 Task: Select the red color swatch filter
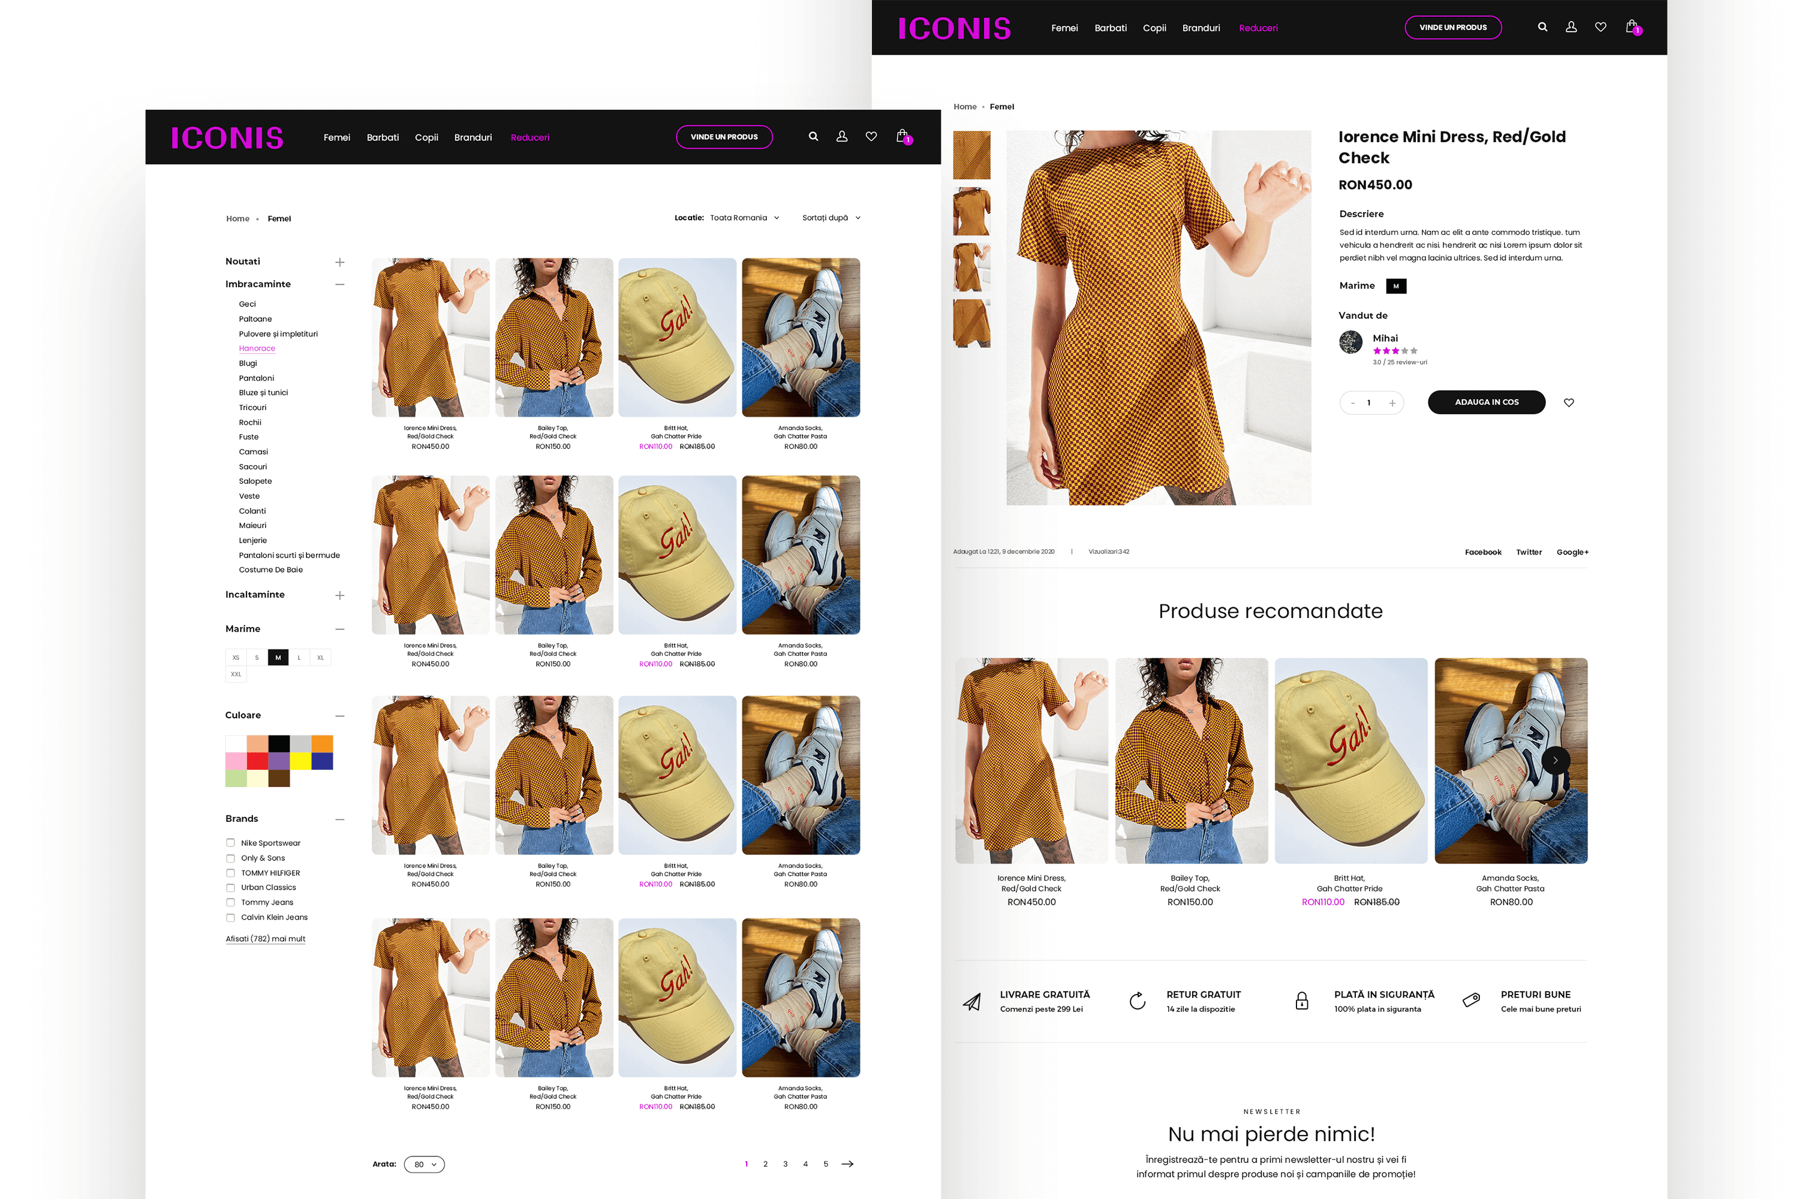coord(258,760)
